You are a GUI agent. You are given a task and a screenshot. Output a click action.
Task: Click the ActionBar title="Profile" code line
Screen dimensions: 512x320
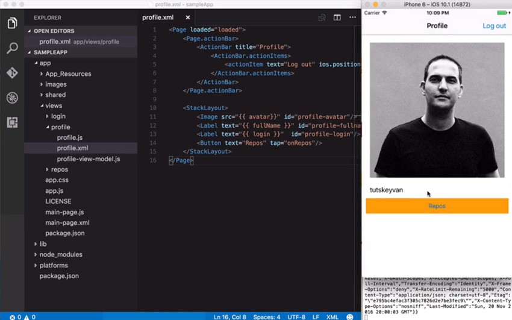(243, 47)
